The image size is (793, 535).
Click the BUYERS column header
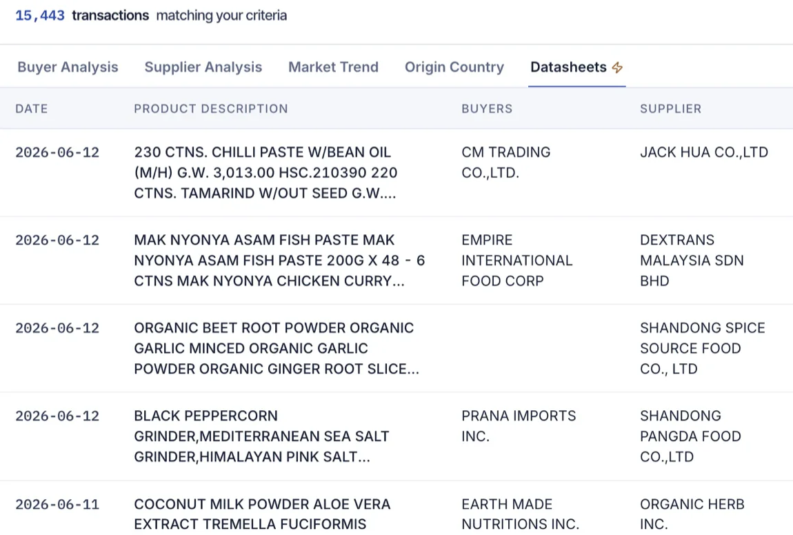pos(487,109)
